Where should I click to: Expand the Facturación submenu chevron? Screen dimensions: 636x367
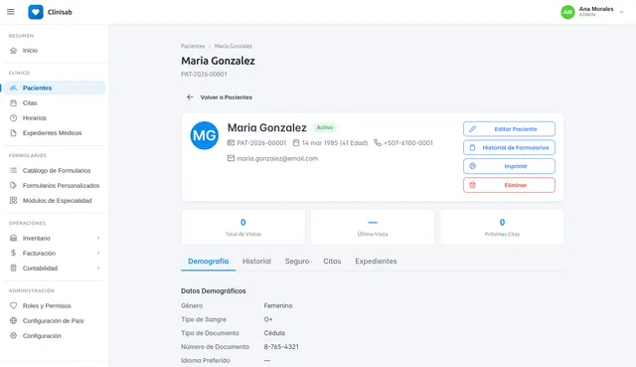(x=98, y=253)
